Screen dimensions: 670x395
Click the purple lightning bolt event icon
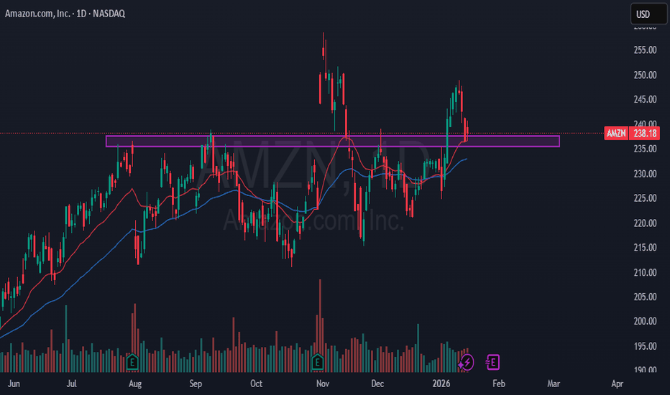point(467,361)
